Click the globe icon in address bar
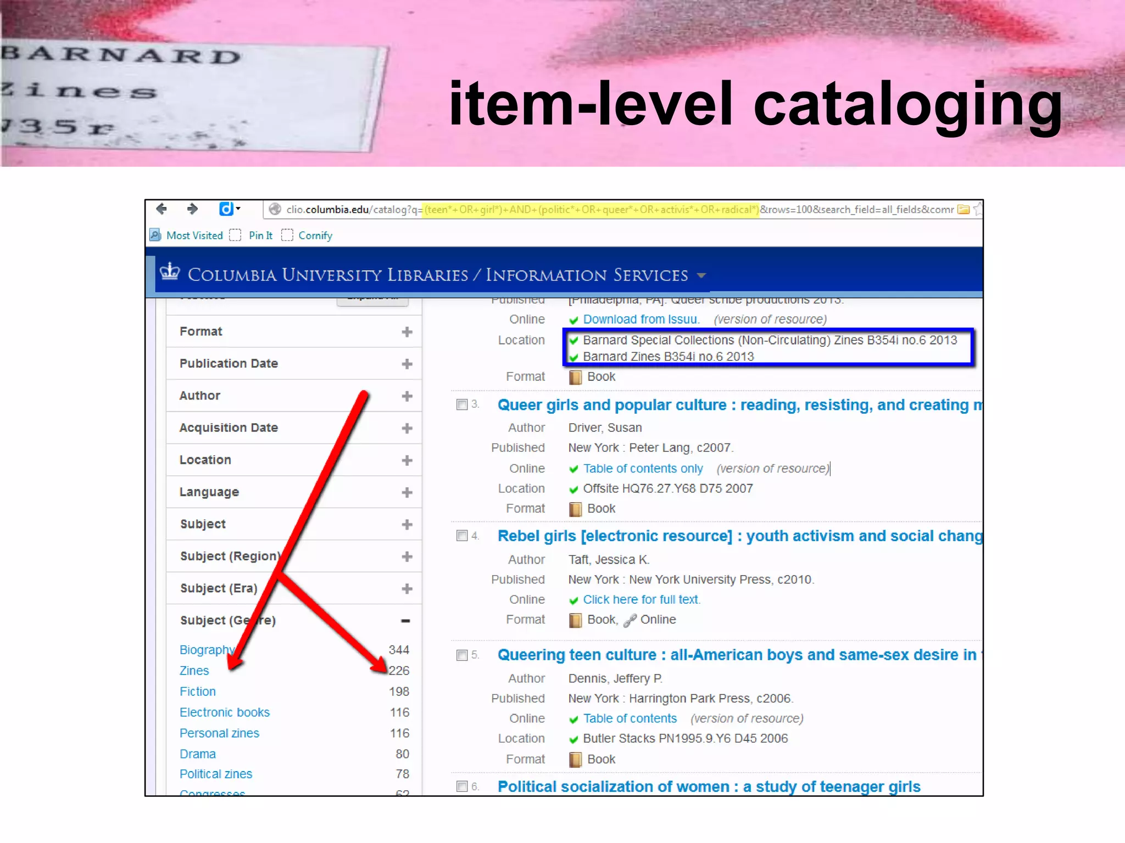Screen dimensions: 1125x843 click(x=275, y=209)
